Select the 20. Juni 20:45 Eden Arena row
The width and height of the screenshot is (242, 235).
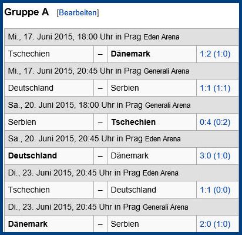click(122, 139)
